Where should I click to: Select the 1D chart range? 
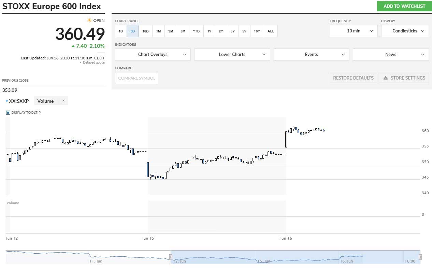coord(121,31)
